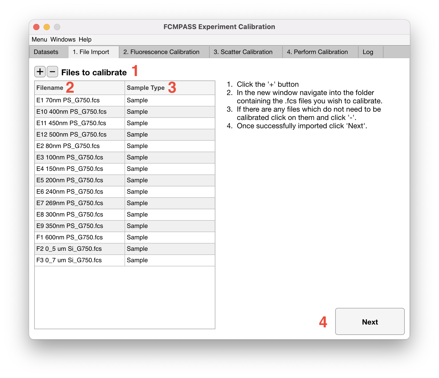This screenshot has width=439, height=378.
Task: Click Sample type cell for F3 0_7 um row
Action: point(170,260)
